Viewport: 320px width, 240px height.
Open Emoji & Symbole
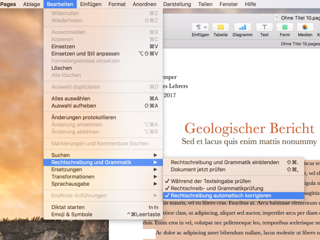pos(103,214)
